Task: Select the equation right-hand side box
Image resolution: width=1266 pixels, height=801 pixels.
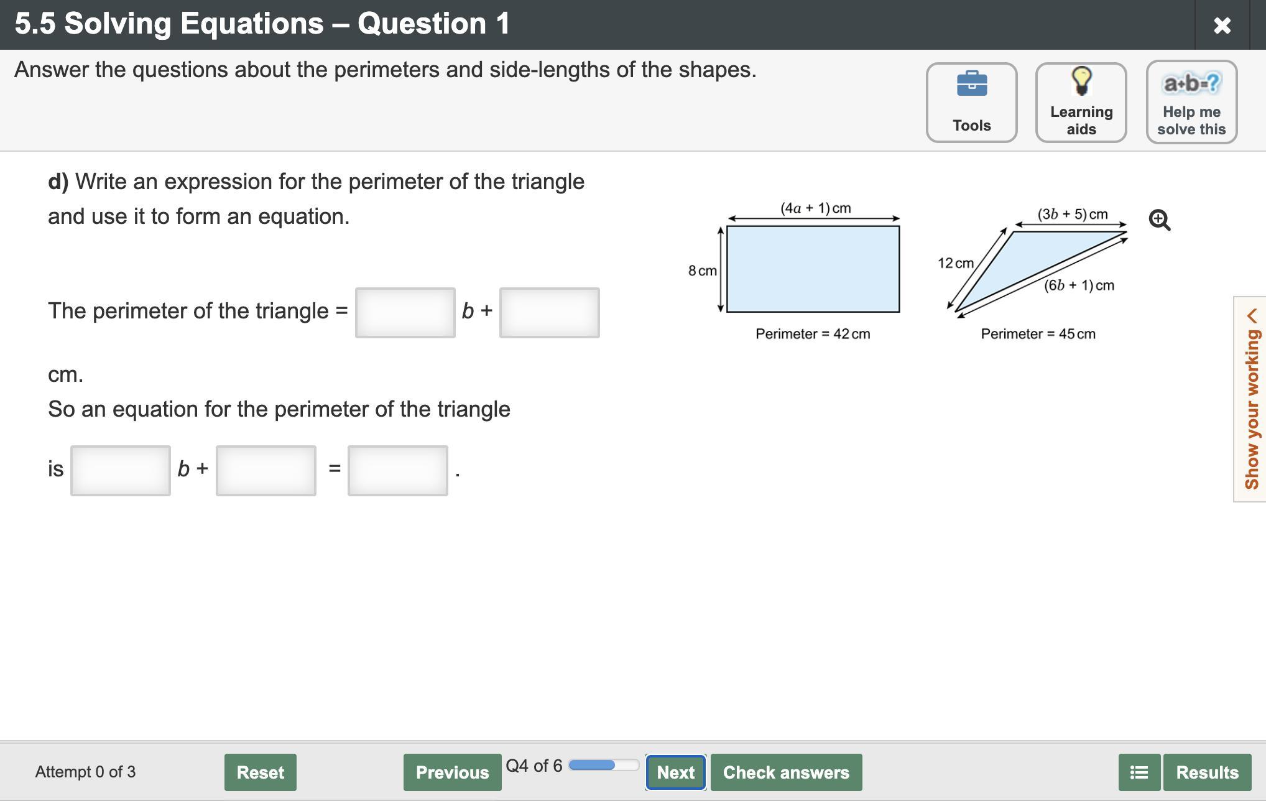Action: coord(397,471)
